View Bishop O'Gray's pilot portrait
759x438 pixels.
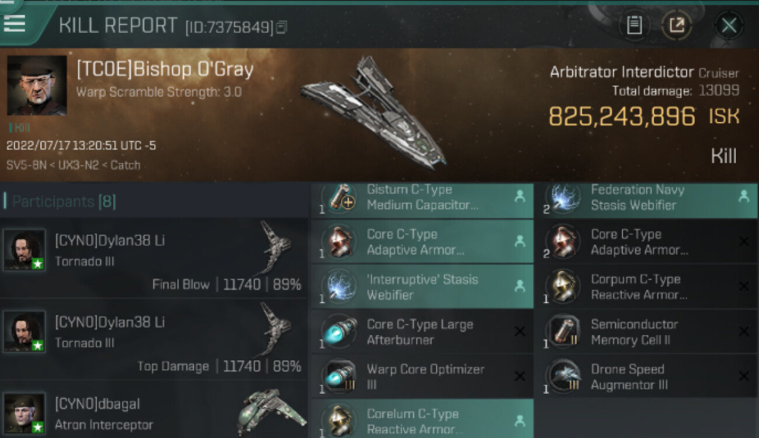point(36,85)
